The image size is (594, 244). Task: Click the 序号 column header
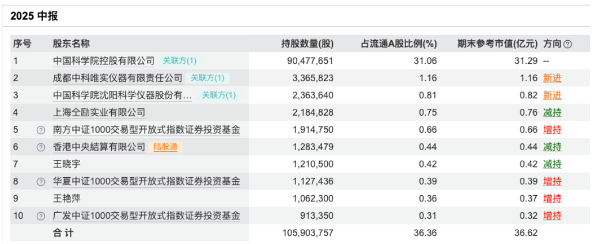[22, 44]
